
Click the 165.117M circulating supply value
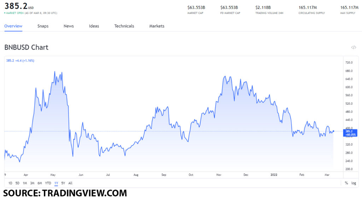coord(308,8)
